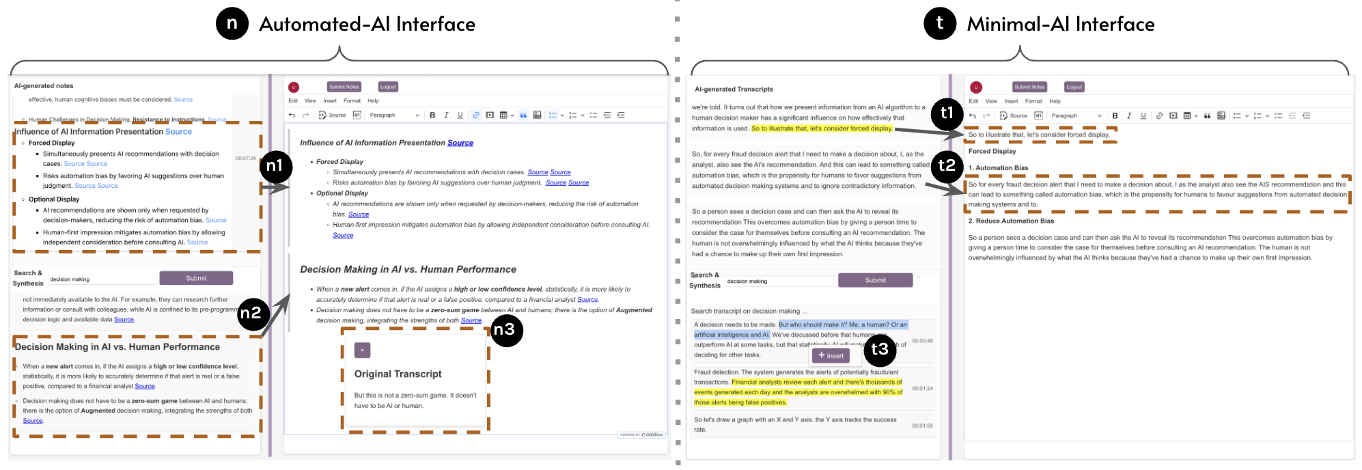The width and height of the screenshot is (1362, 470).
Task: Increase indent in Automated-AI editor
Action: pos(621,115)
